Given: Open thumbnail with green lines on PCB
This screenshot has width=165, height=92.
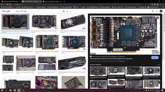Looking at the screenshot, I should pyautogui.click(x=8, y=63).
